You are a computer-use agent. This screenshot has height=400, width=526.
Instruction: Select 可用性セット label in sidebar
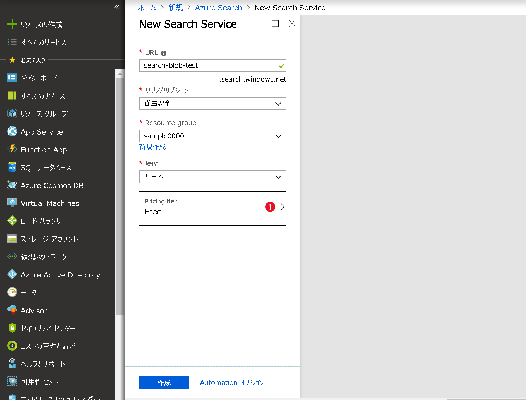point(39,382)
